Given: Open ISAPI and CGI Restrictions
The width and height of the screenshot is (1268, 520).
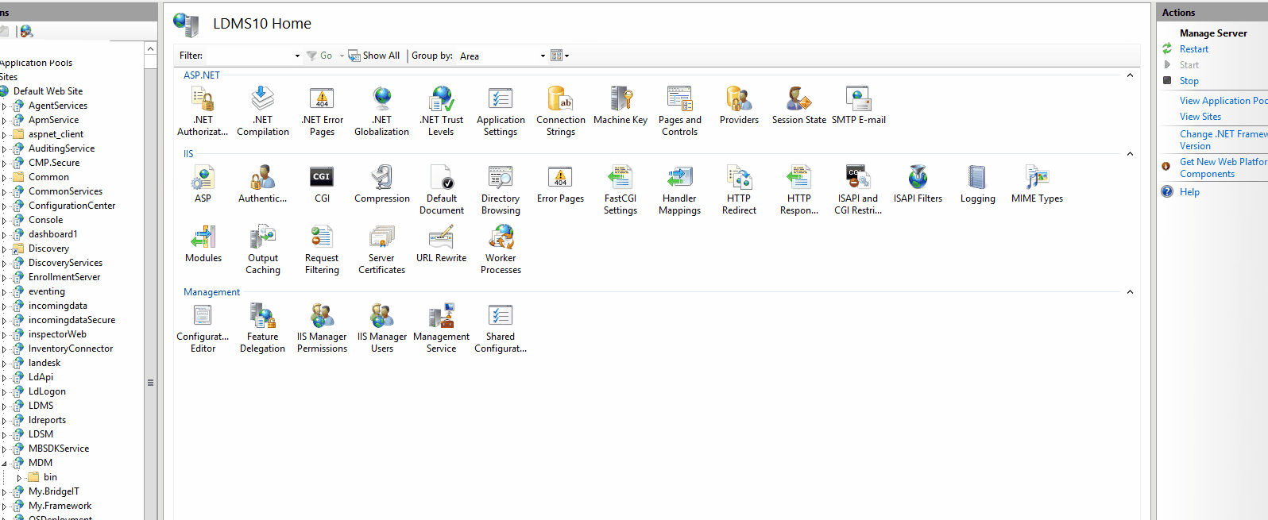Looking at the screenshot, I should pos(858,189).
